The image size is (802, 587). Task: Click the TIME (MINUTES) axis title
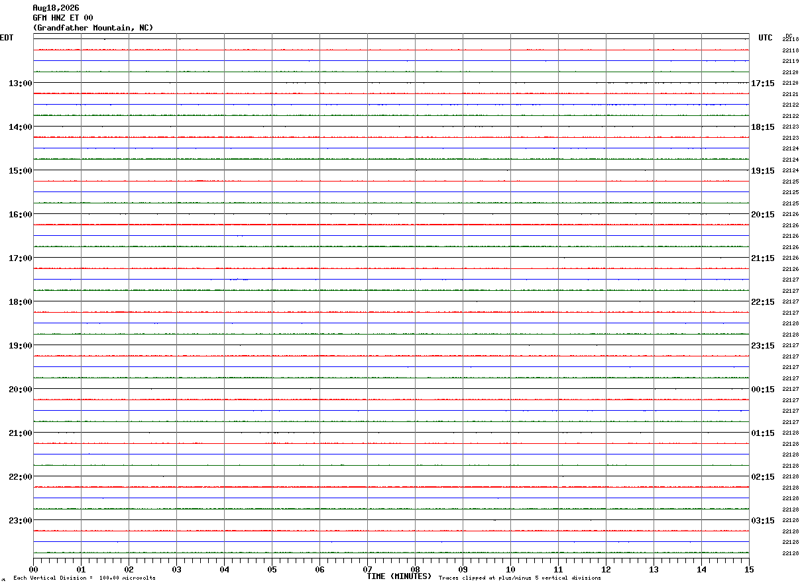click(399, 576)
